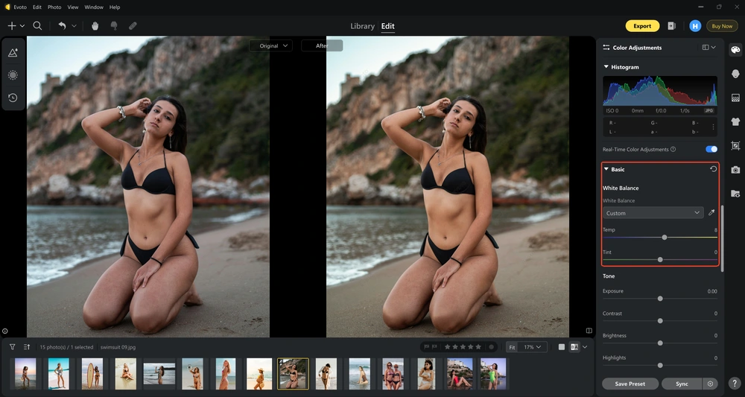Click the After label button
This screenshot has height=397, width=745.
(322, 45)
